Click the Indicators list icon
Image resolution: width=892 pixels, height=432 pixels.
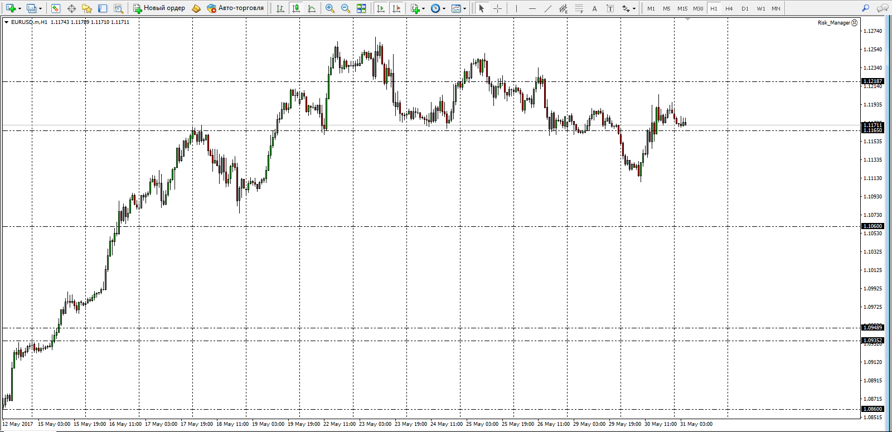point(415,8)
